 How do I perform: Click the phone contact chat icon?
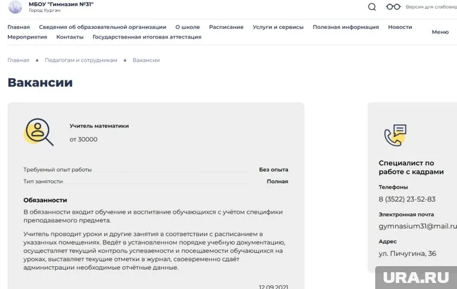pos(395,135)
